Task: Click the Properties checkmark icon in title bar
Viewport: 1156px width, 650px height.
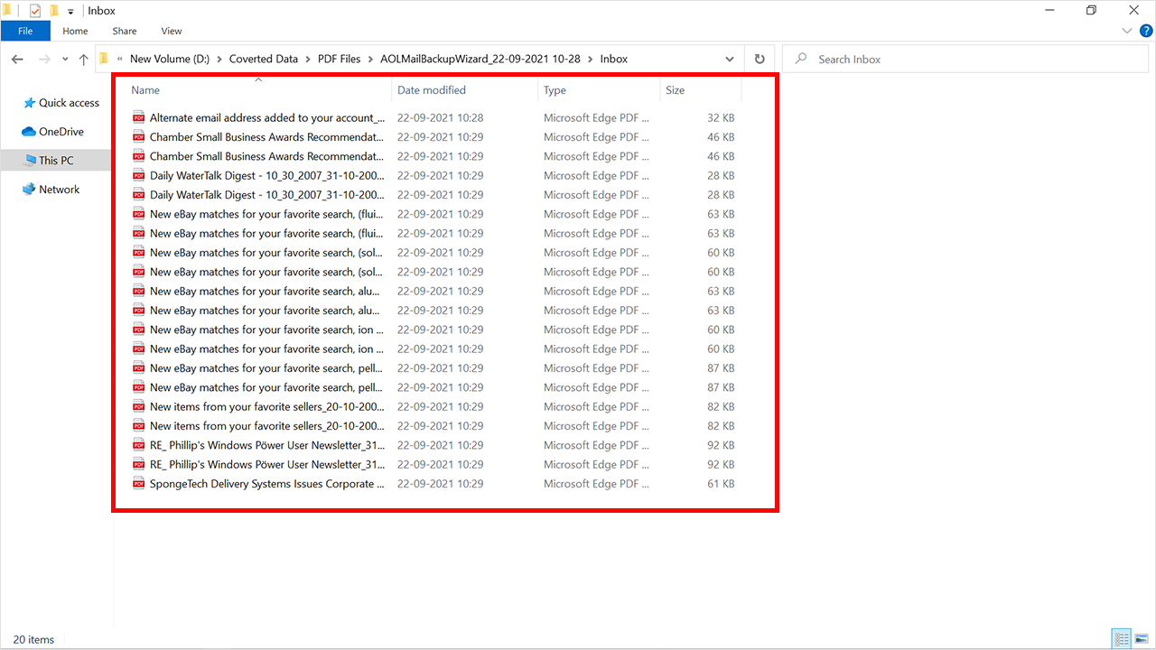Action: coord(34,11)
